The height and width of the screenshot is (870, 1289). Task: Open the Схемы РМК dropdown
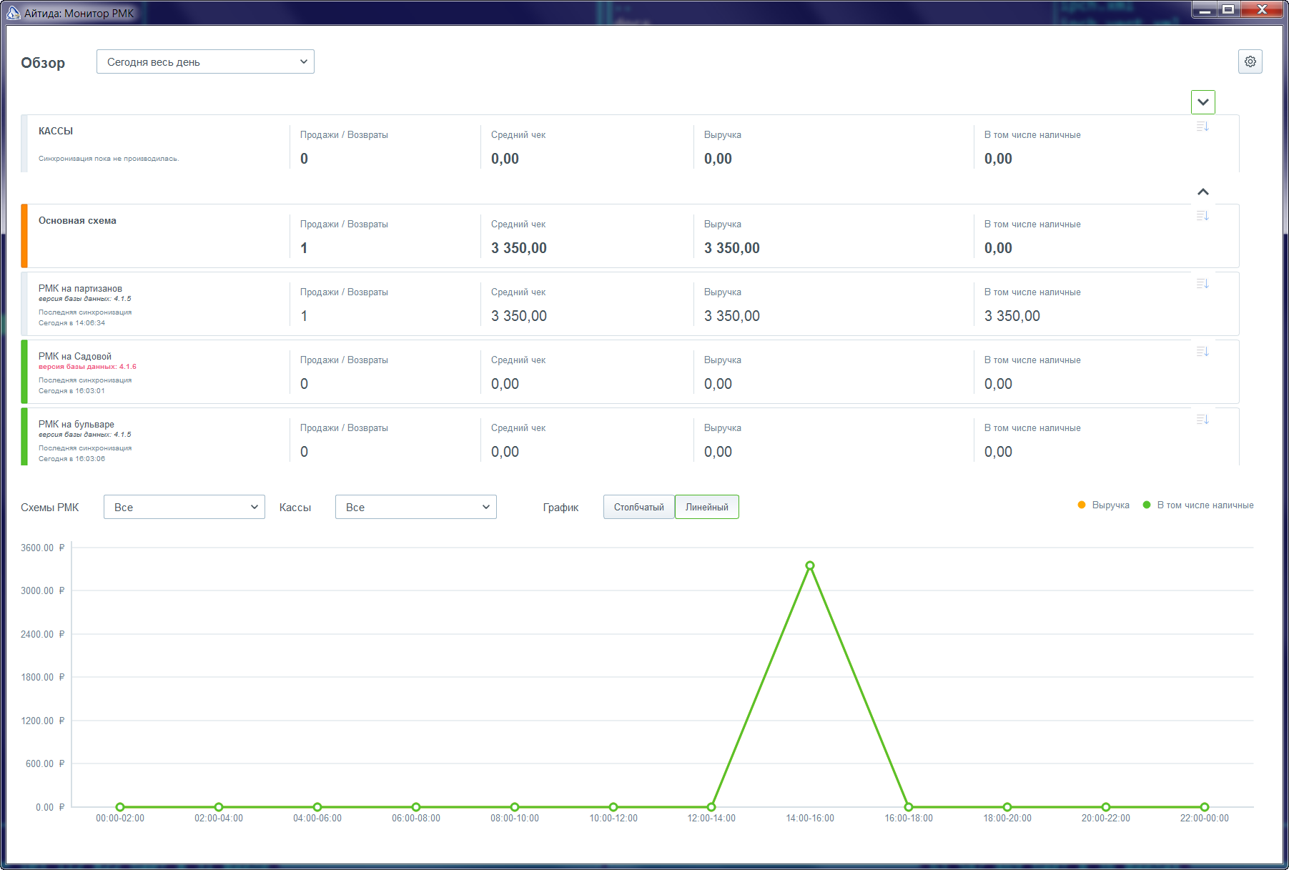[184, 507]
